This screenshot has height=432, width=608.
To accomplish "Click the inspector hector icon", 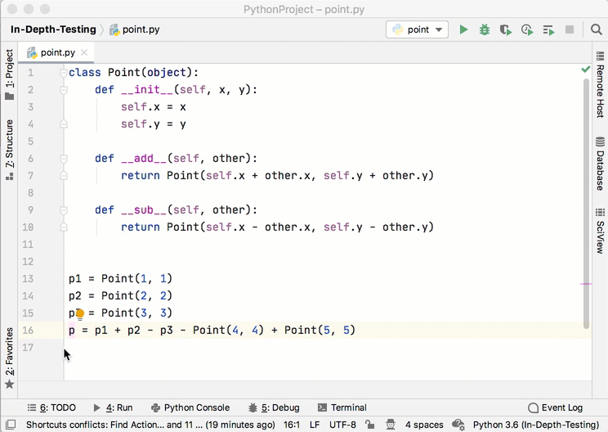I will tap(391, 425).
